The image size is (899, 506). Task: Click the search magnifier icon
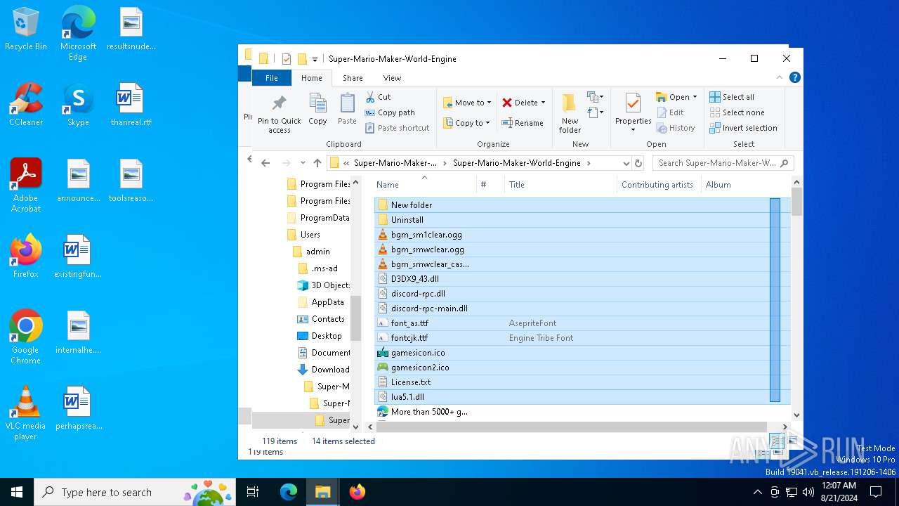[x=785, y=163]
